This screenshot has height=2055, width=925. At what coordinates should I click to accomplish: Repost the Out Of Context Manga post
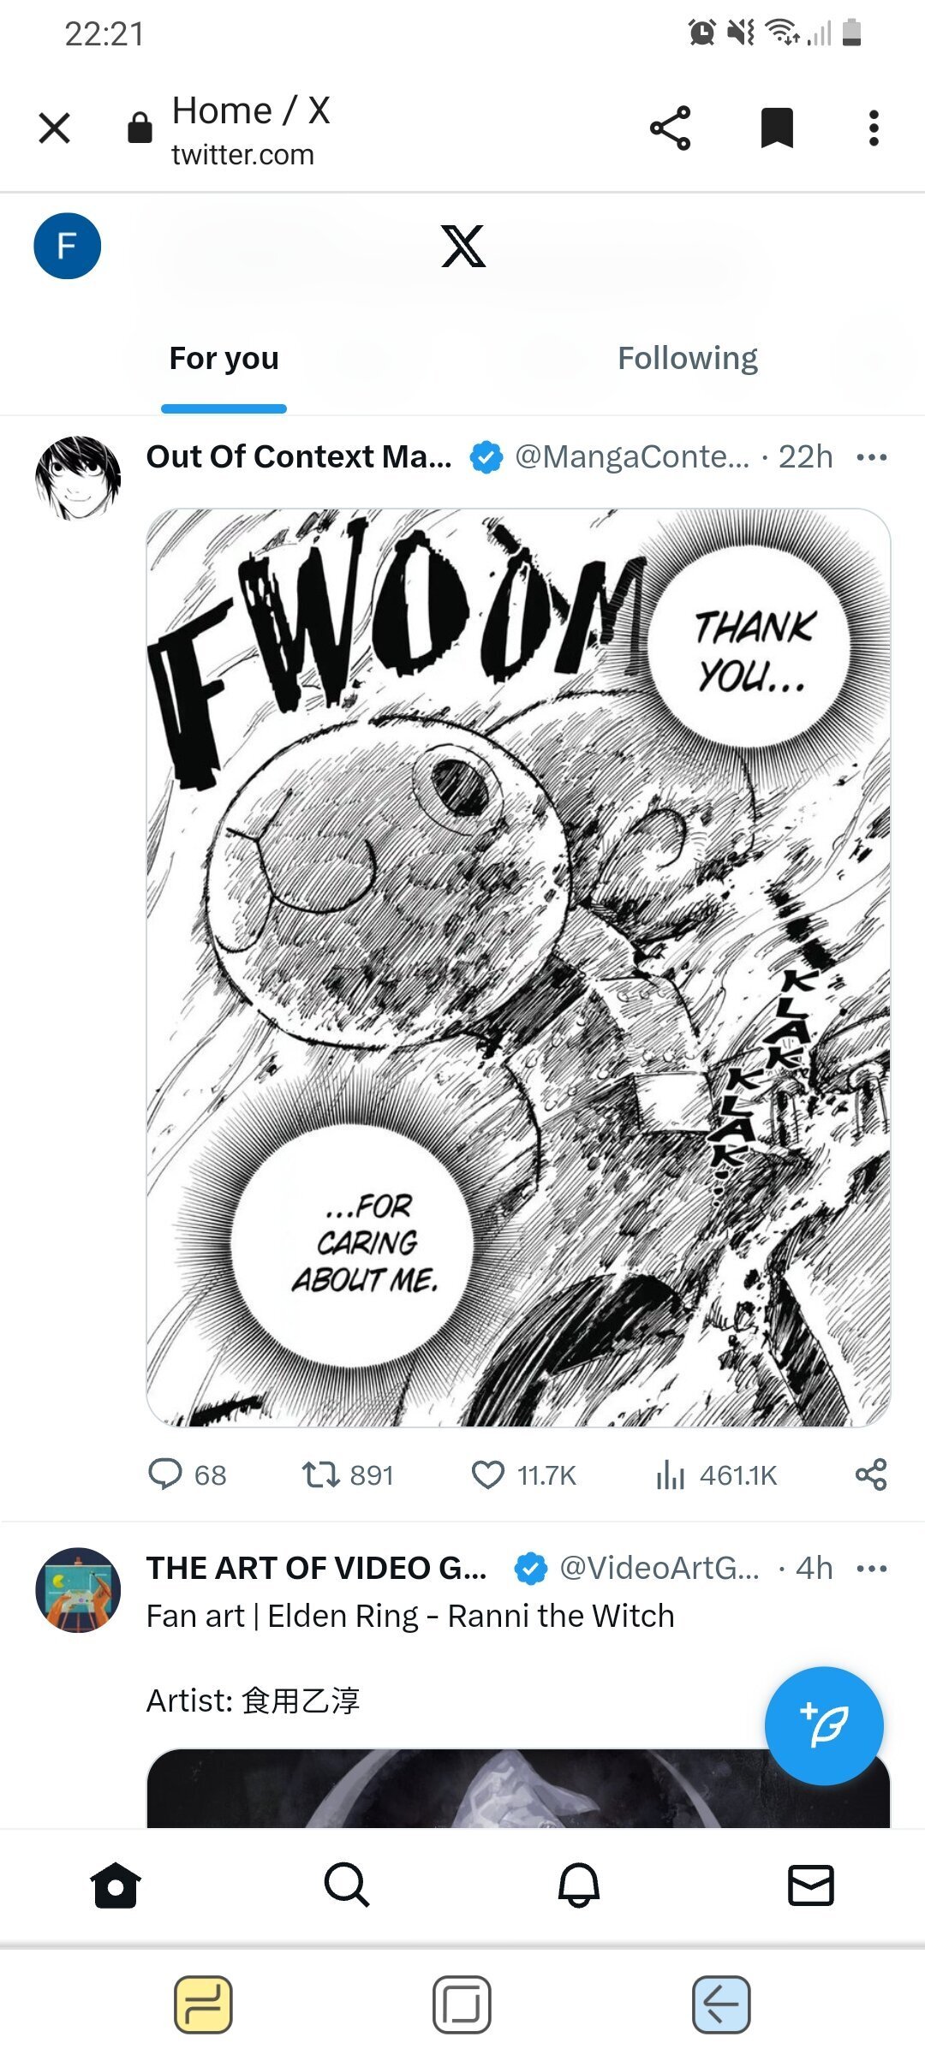321,1474
